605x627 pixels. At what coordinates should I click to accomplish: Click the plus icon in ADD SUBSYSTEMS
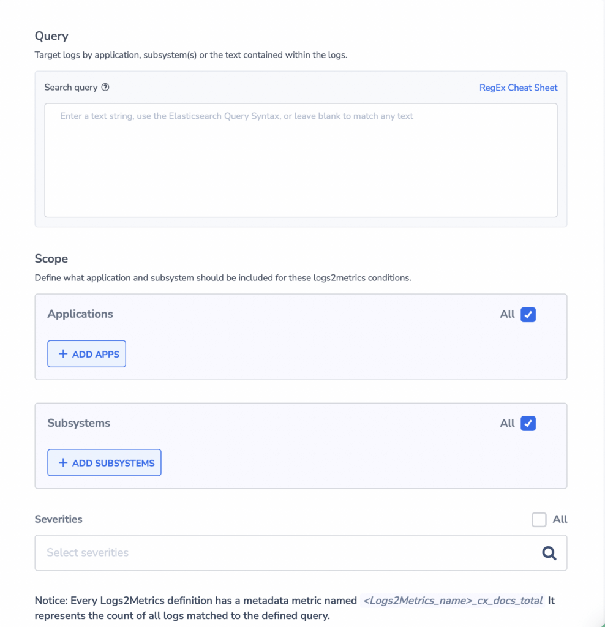63,463
